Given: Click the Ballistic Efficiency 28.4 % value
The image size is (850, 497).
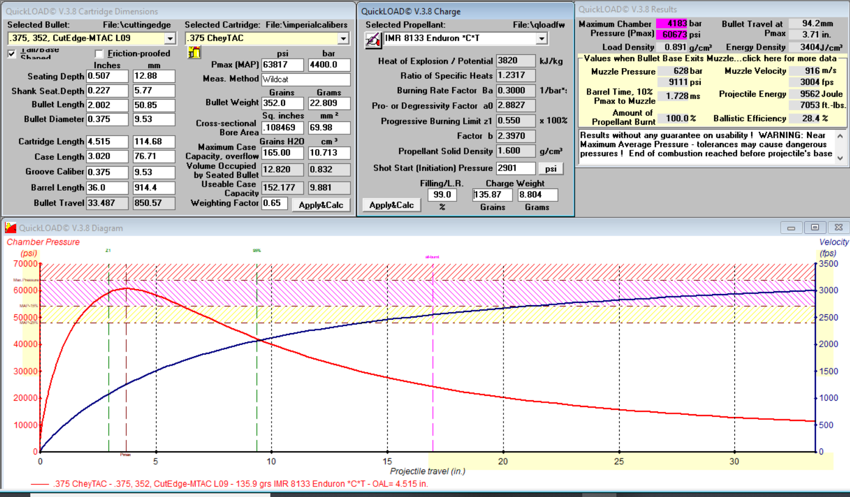Looking at the screenshot, I should [x=804, y=119].
